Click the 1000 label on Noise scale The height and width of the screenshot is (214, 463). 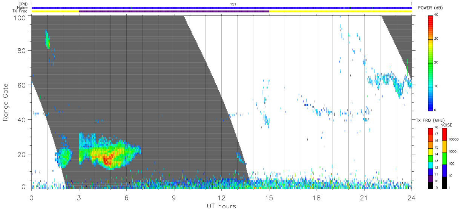452,151
